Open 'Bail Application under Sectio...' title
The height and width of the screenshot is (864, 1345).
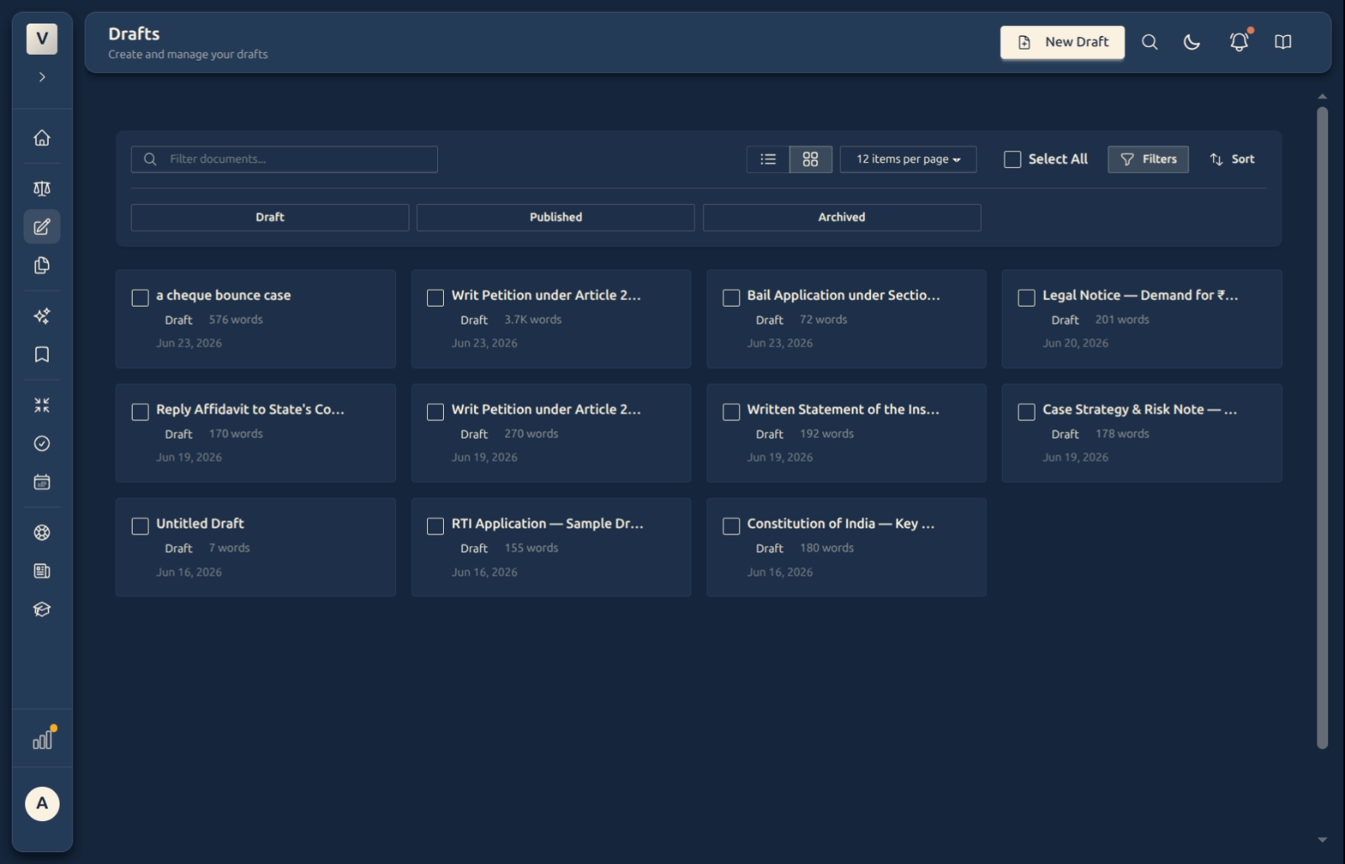click(x=843, y=296)
